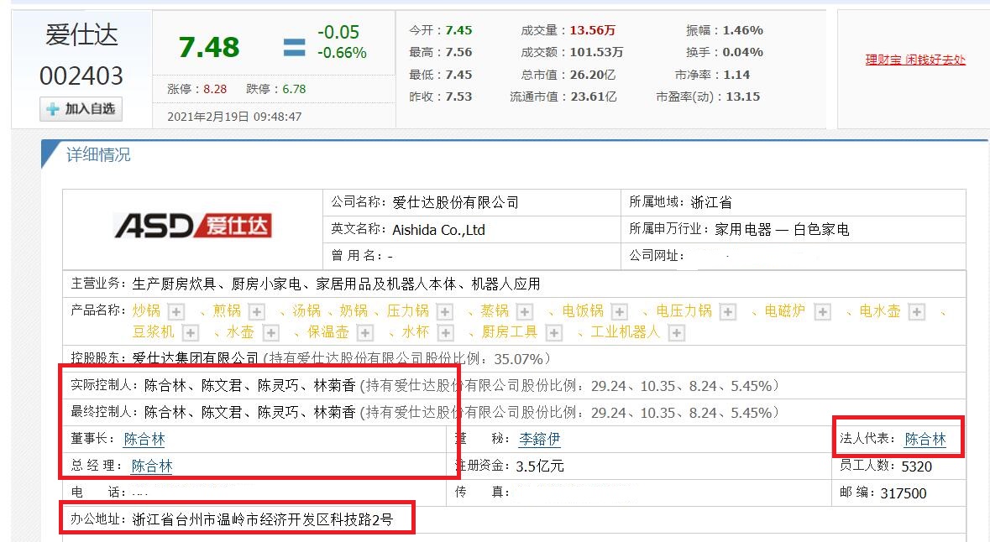Open the 豆浆机 product link
This screenshot has width=990, height=542.
pos(153,332)
